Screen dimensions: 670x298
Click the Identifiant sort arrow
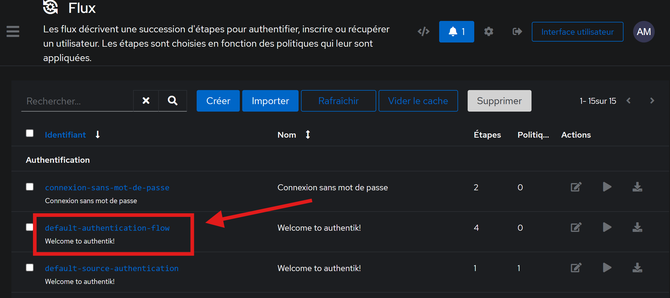pos(98,135)
